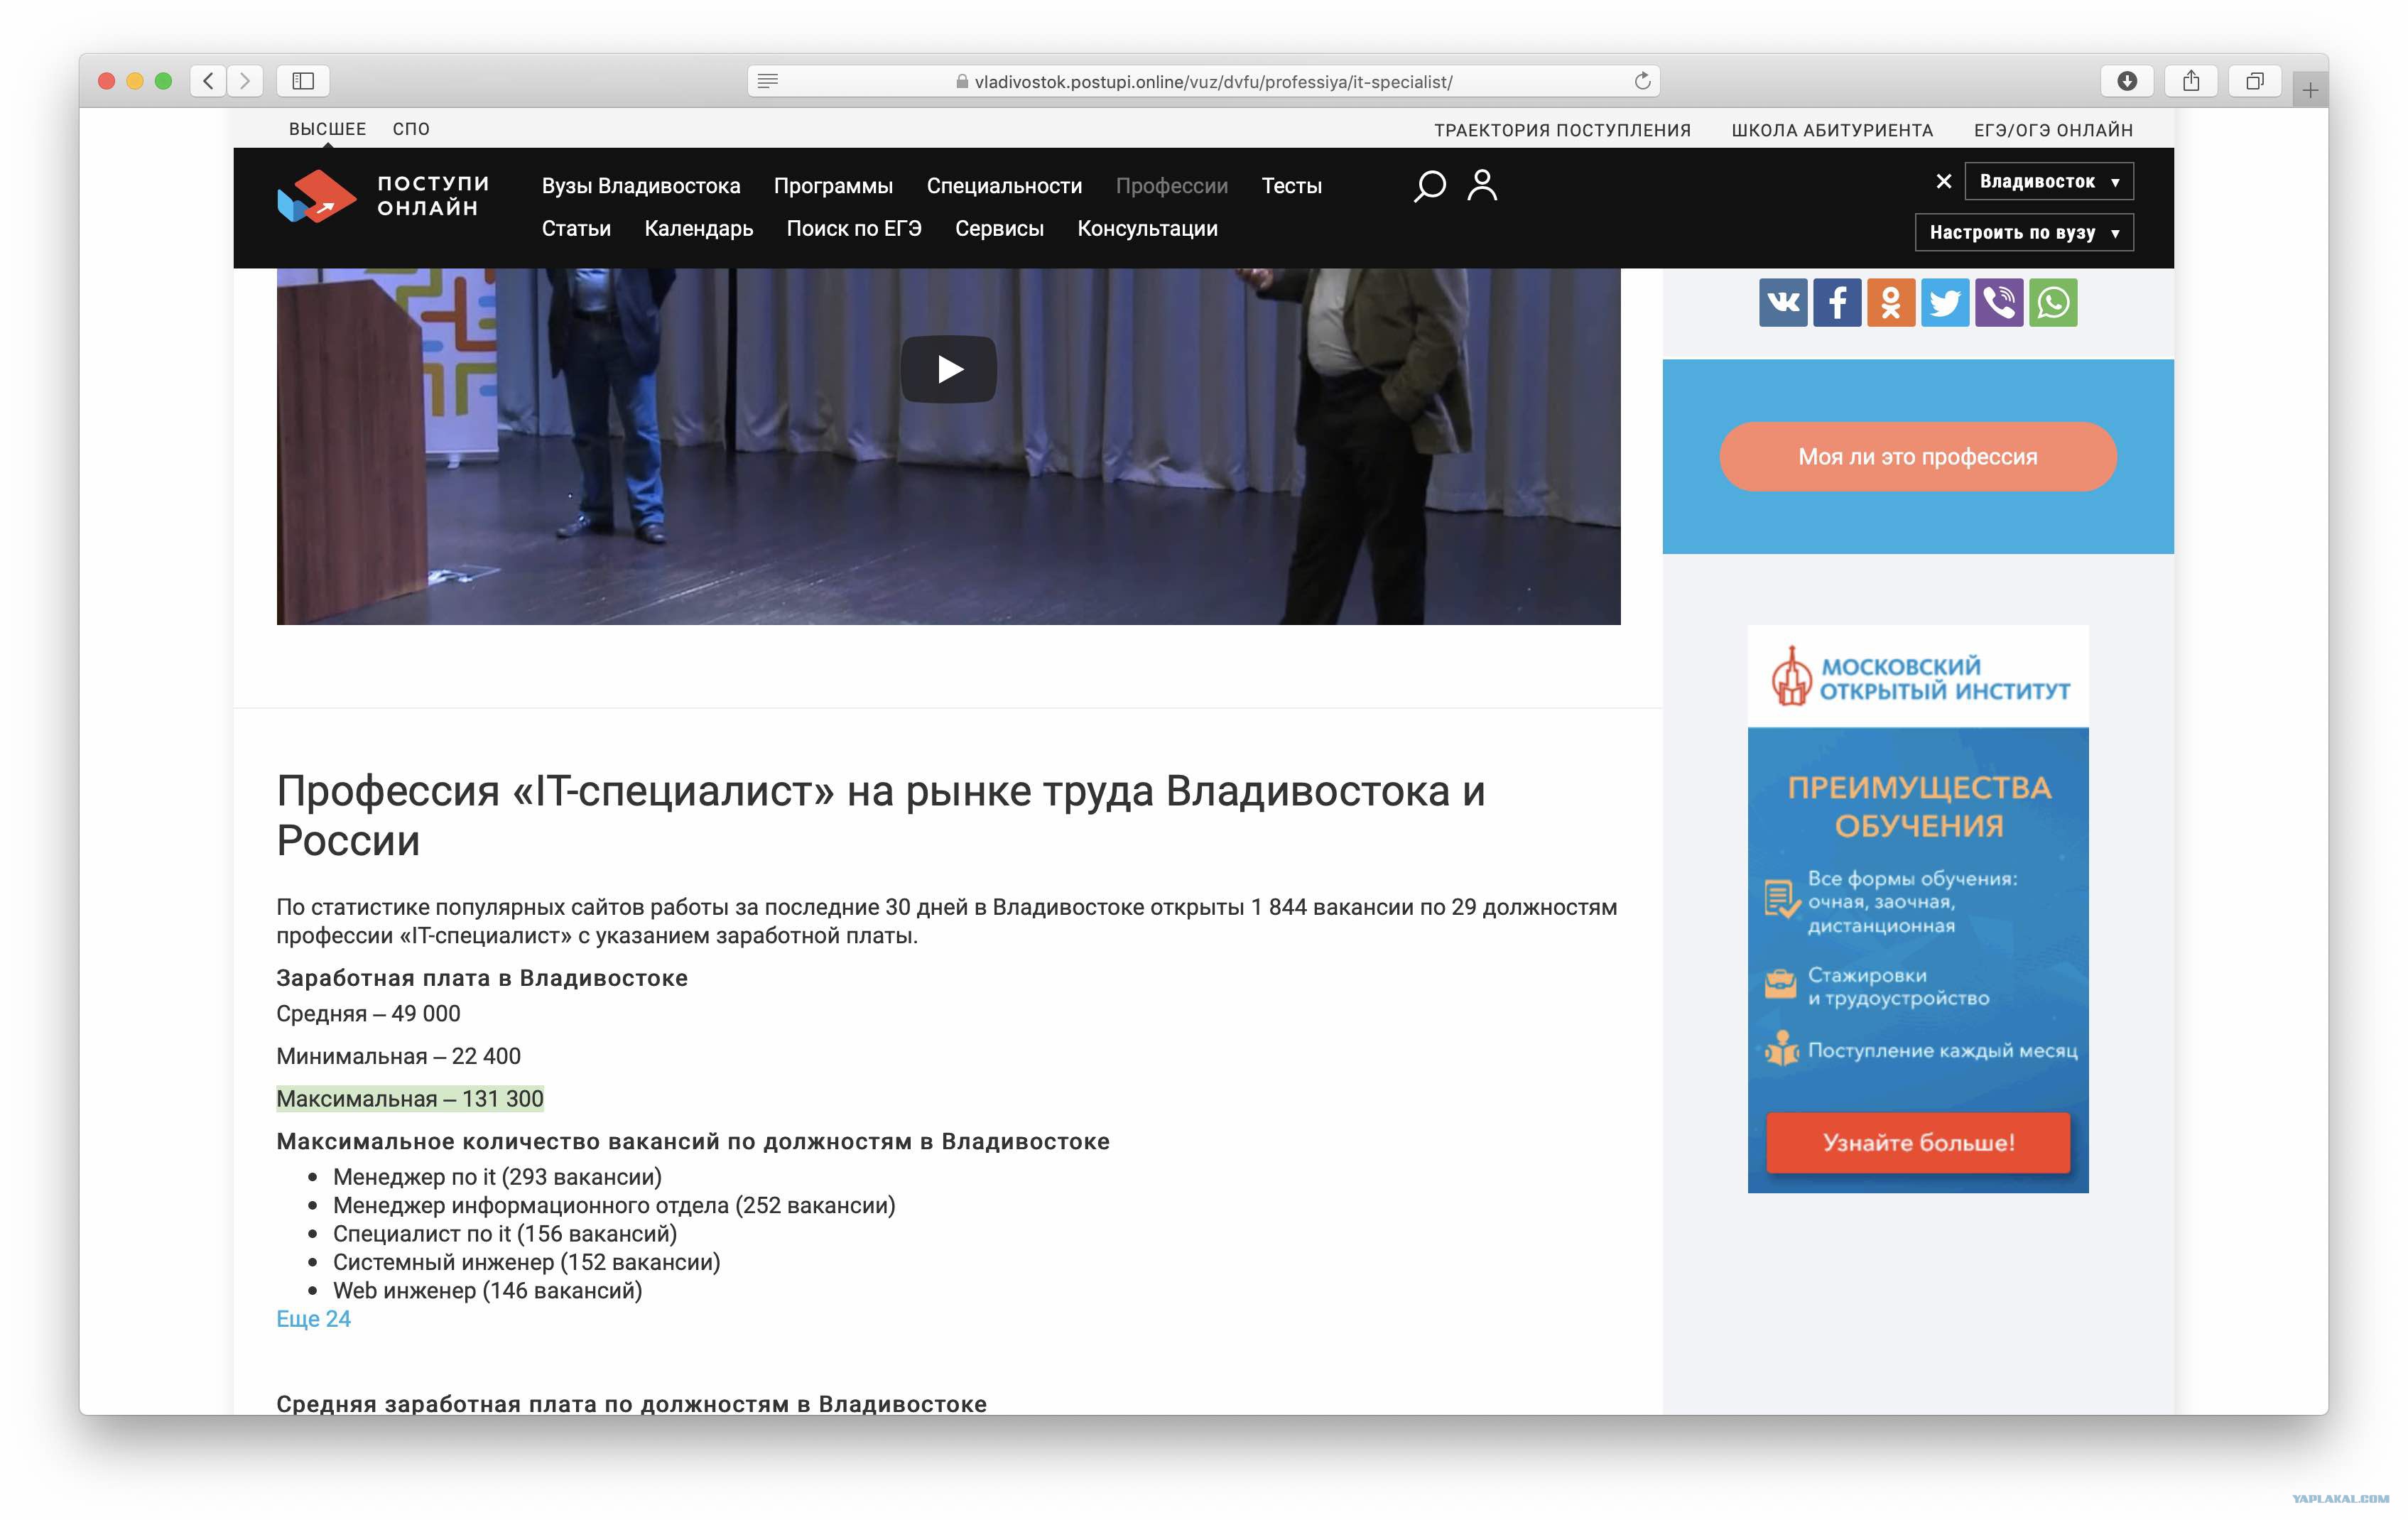Open Reader view icon in address bar
The width and height of the screenshot is (2408, 1520).
[768, 81]
